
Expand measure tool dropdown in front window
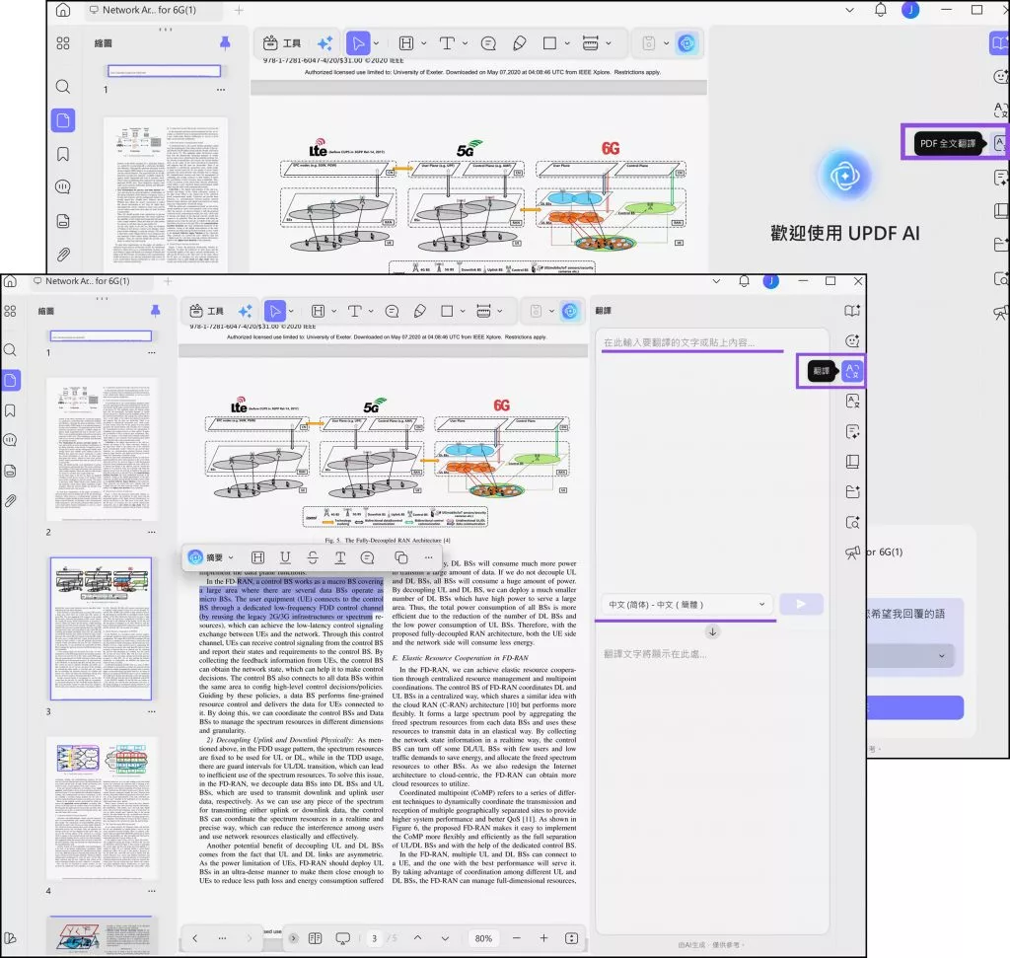499,311
